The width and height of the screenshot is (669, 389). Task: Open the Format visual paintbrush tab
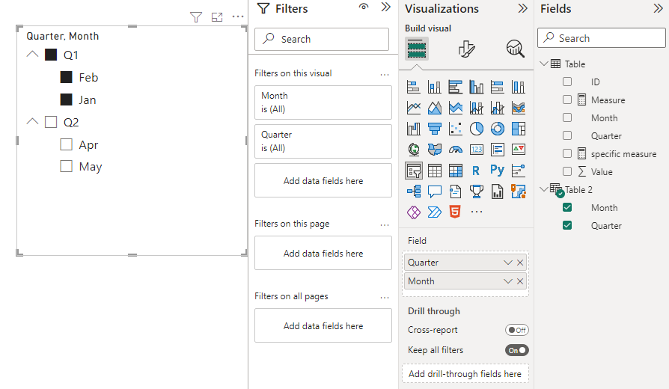point(466,49)
